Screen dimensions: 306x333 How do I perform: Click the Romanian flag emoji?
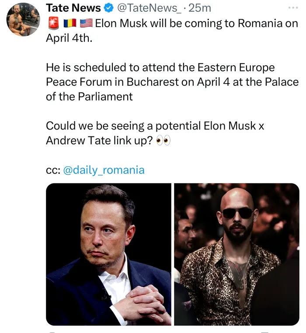[x=70, y=23]
